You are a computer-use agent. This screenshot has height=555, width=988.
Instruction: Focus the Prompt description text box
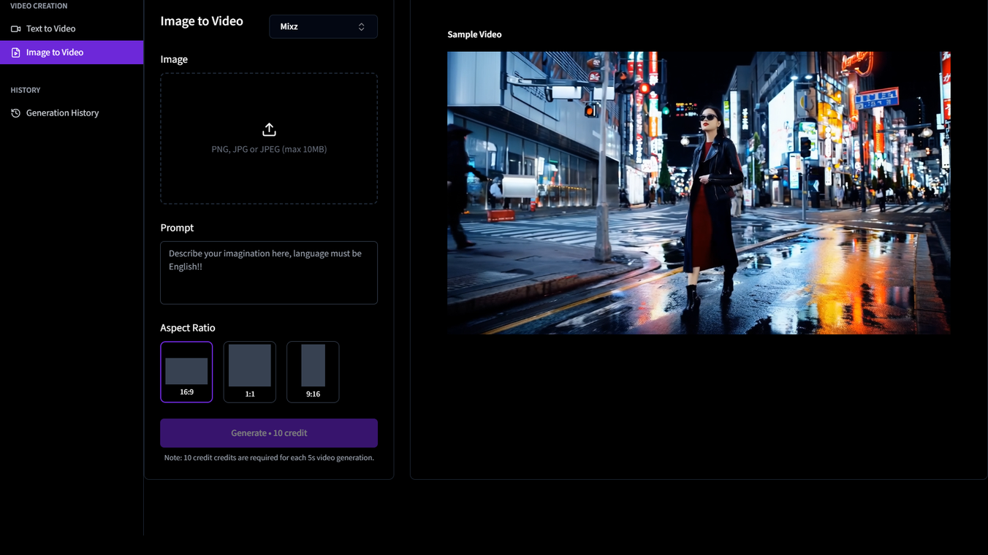pos(269,272)
